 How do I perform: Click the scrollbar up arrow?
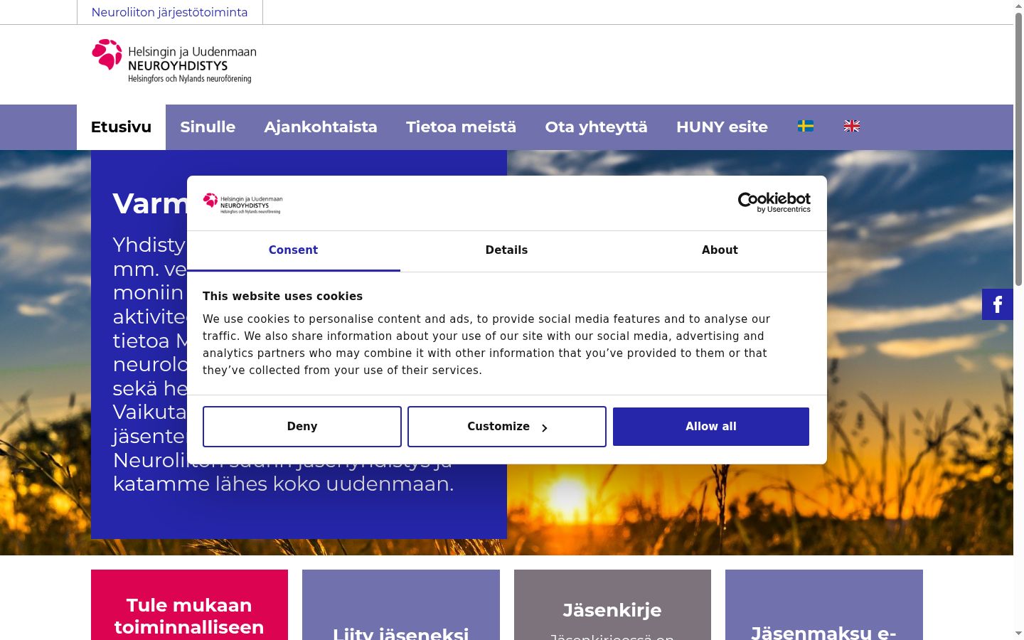tap(1018, 6)
